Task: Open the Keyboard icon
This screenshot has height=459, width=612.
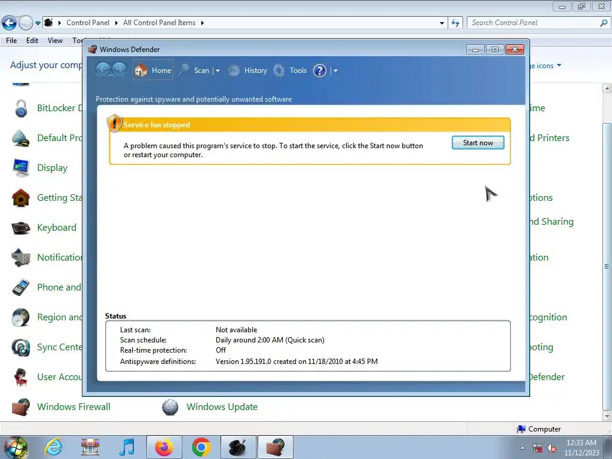Action: pyautogui.click(x=21, y=228)
